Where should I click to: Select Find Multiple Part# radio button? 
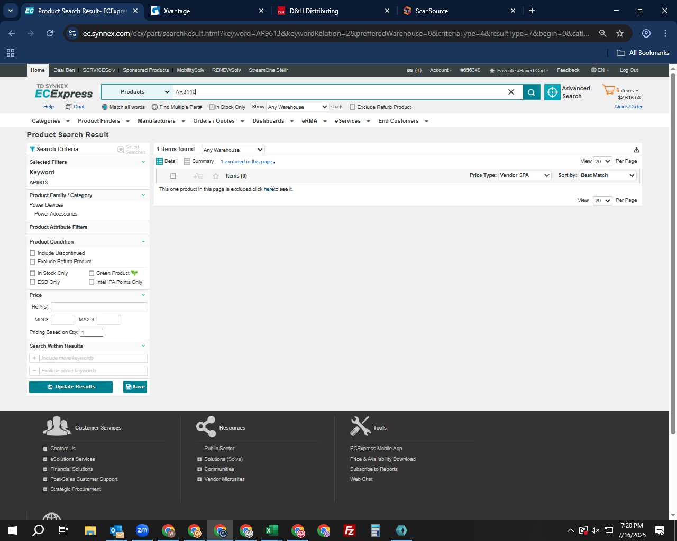click(154, 107)
